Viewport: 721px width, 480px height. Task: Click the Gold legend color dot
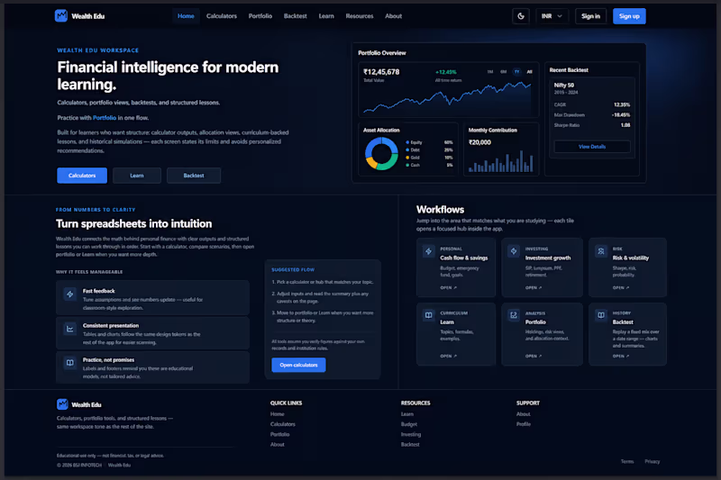pyautogui.click(x=407, y=158)
